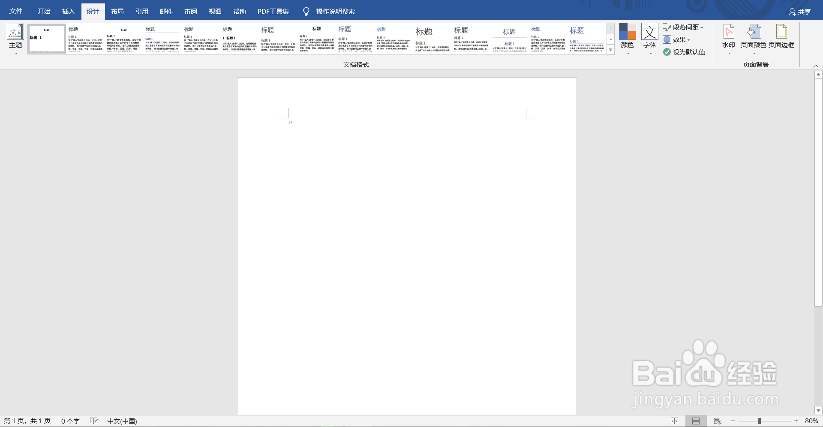This screenshot has height=427, width=823.
Task: Click the 共享 share button
Action: point(800,12)
